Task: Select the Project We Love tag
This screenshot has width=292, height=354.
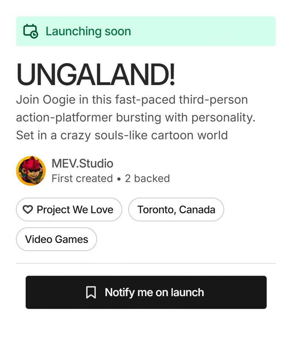Action: click(x=69, y=210)
